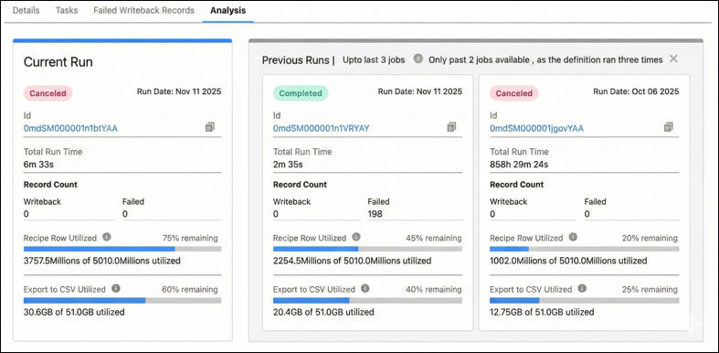The image size is (719, 353).
Task: Copy the Id 0mdSM000001n1btYAA
Action: [209, 127]
